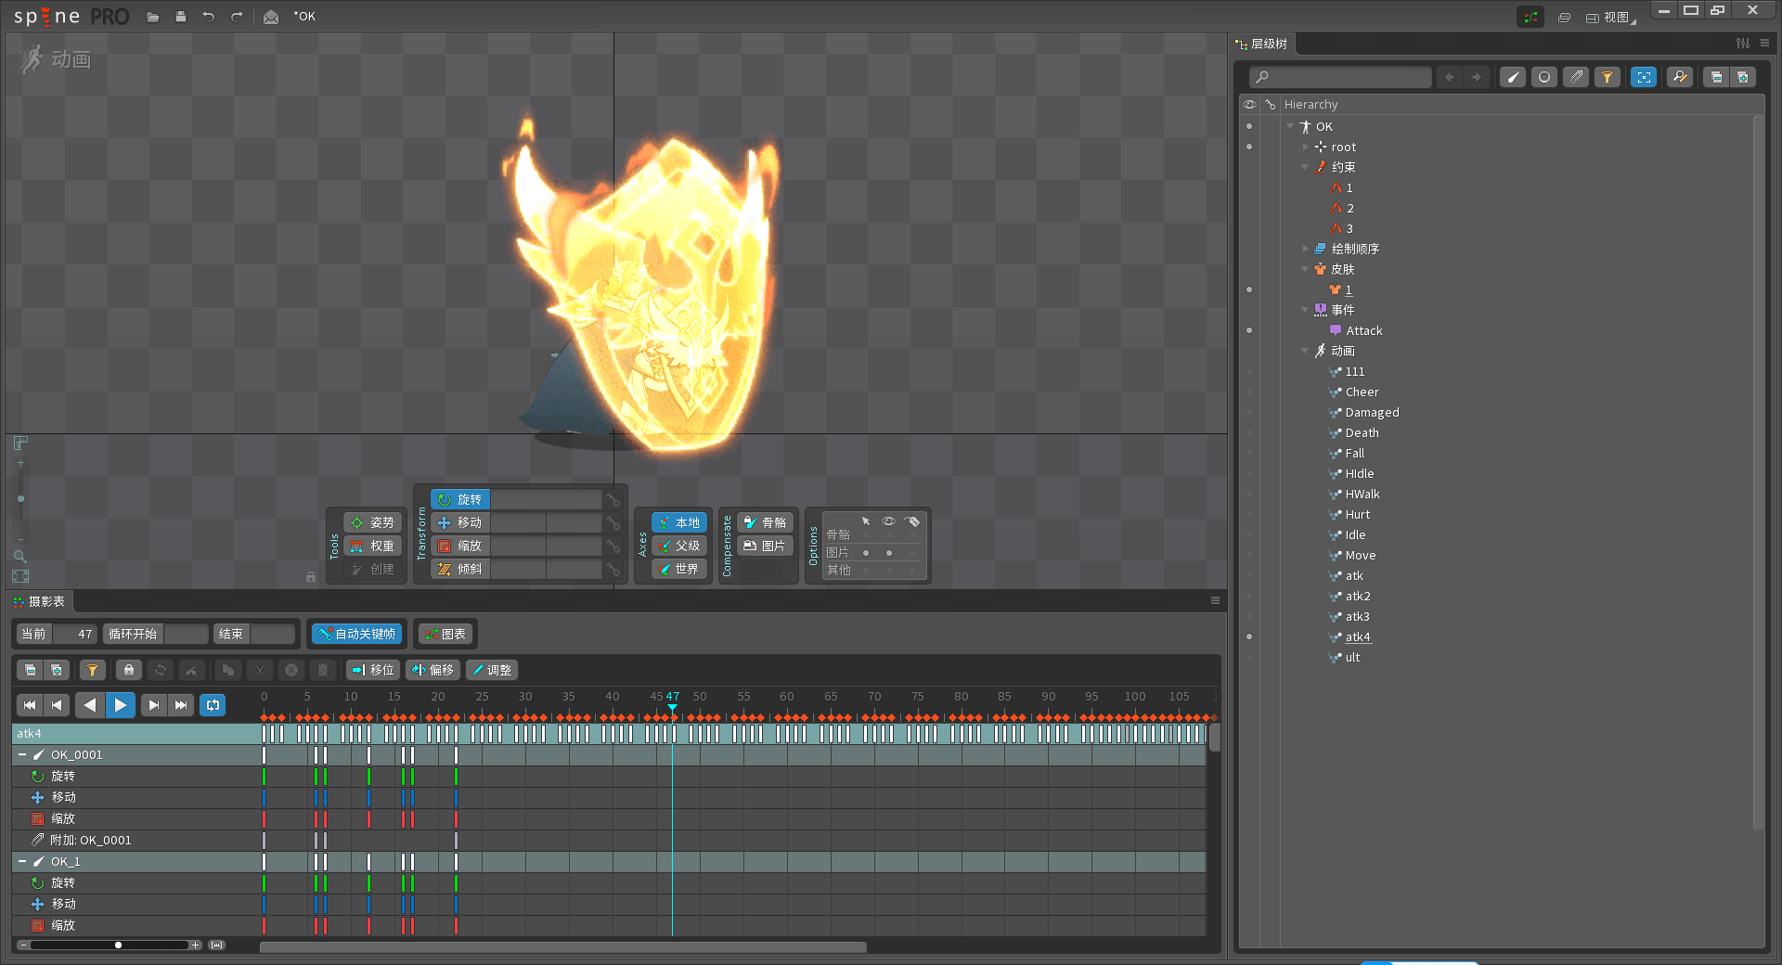Collapse the 动画 (animations) node
1782x965 pixels.
click(x=1305, y=351)
